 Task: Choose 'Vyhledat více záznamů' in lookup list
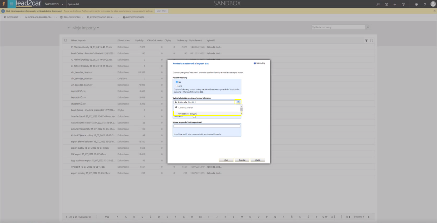[x=188, y=114]
